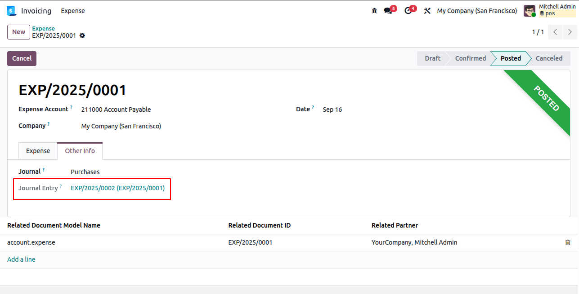579x294 pixels.
Task: Open the debug bug icon menu
Action: 374,11
